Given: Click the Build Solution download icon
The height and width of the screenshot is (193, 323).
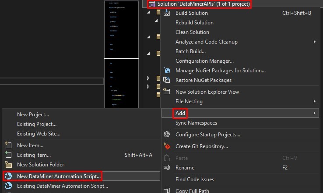Looking at the screenshot, I should pos(167,13).
